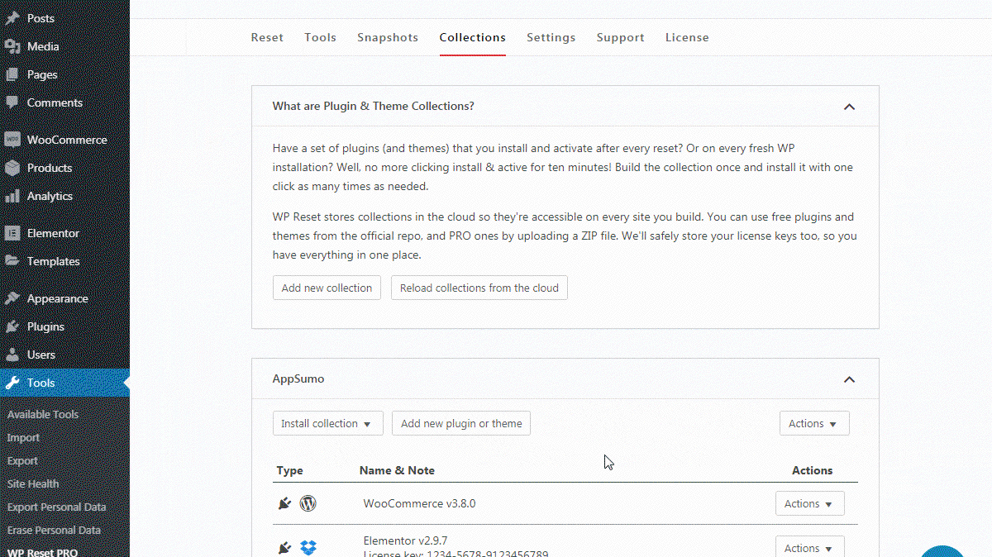Switch to the License tab
This screenshot has width=992, height=557.
coord(687,37)
